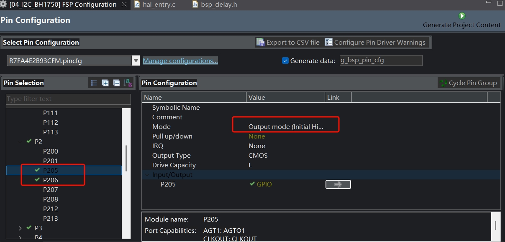Viewport: 505px width, 242px height.
Task: Click the Type filter text field
Action: [68, 99]
